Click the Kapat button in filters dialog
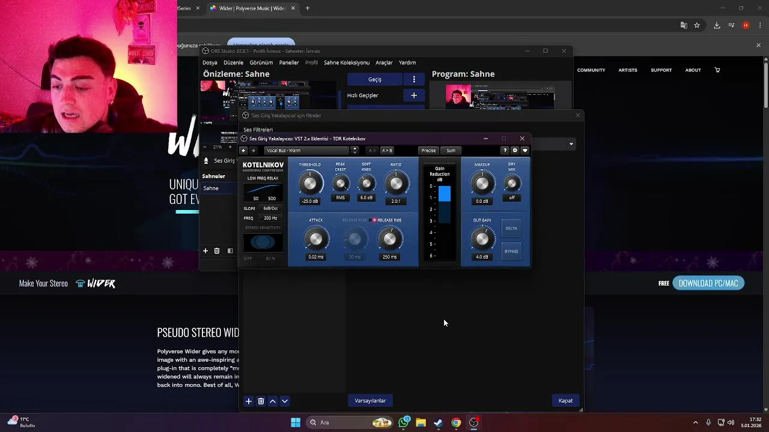 click(565, 401)
